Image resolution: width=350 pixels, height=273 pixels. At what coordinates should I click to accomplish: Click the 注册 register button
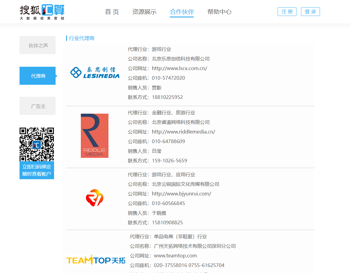tap(287, 12)
